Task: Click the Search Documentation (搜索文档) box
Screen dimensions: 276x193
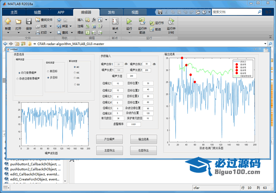Action: point(234,12)
